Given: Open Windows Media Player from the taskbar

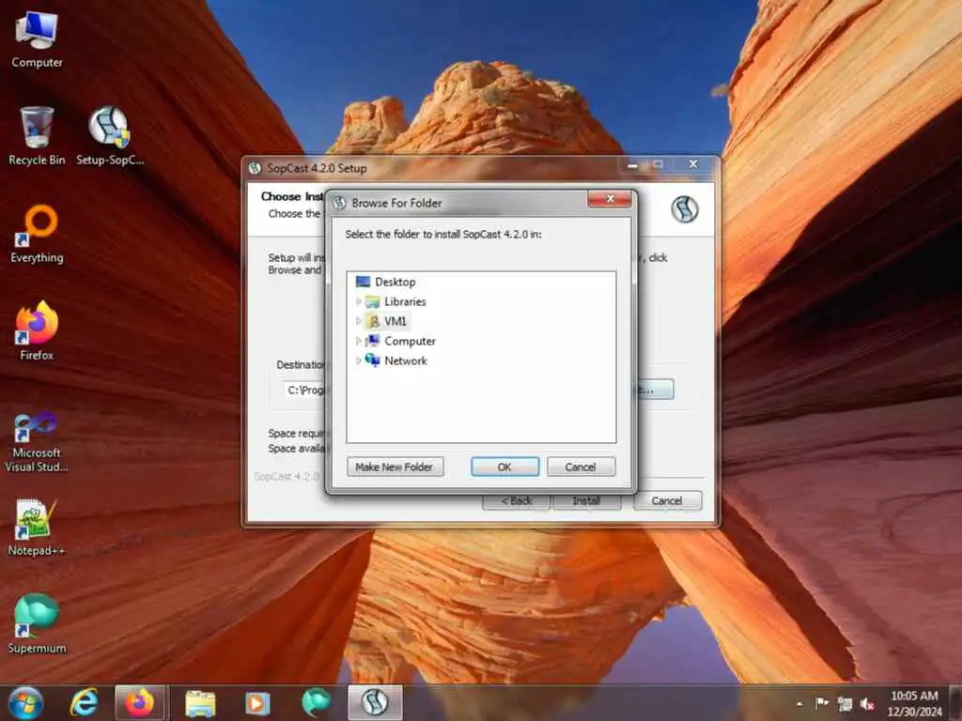Looking at the screenshot, I should point(257,702).
